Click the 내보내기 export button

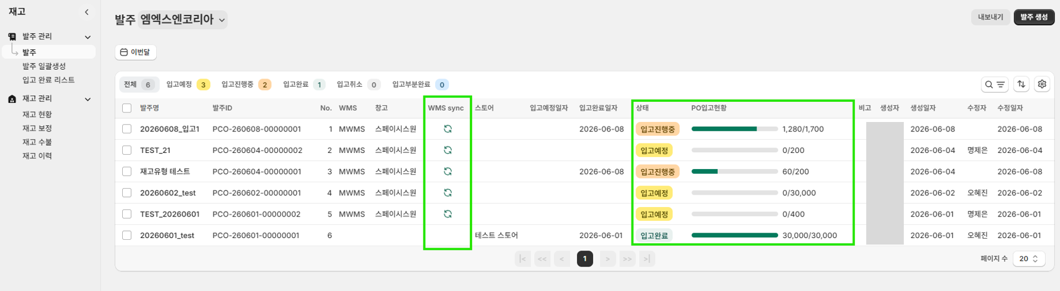click(991, 17)
